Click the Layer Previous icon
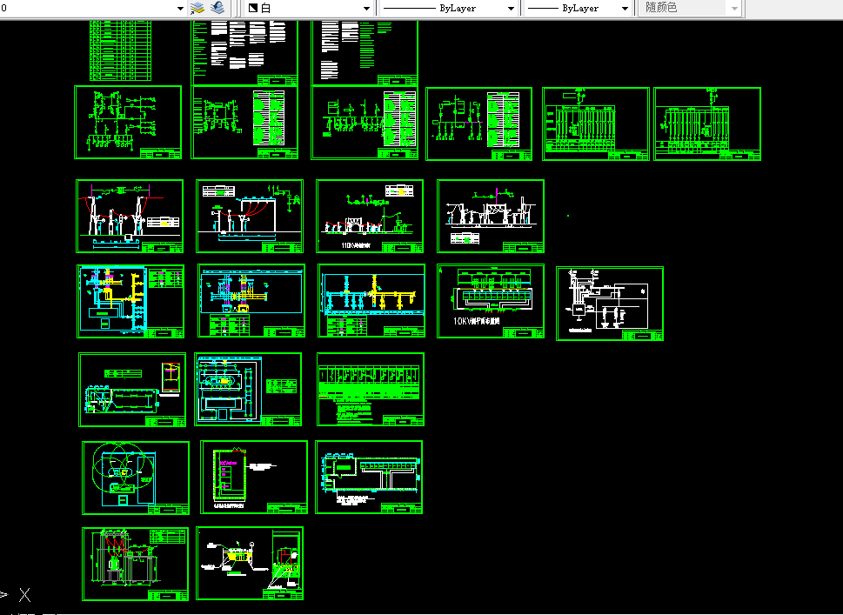843x615 pixels. (217, 8)
